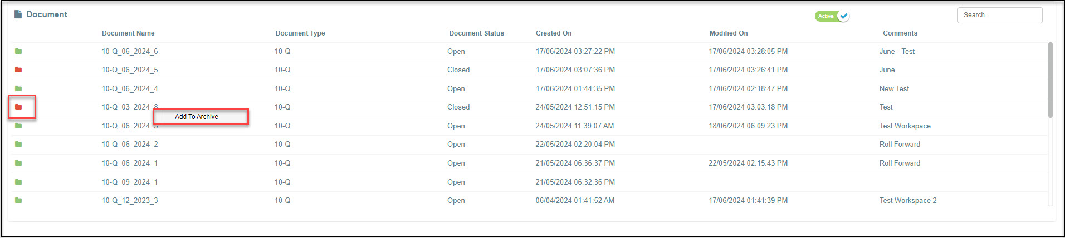The width and height of the screenshot is (1065, 238).
Task: Open folder icon beside 10-Q_06_2024_1
Action: click(18, 163)
